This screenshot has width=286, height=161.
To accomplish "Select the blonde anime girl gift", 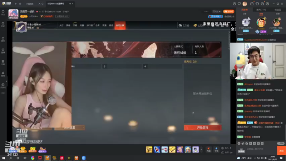I will [188, 150].
